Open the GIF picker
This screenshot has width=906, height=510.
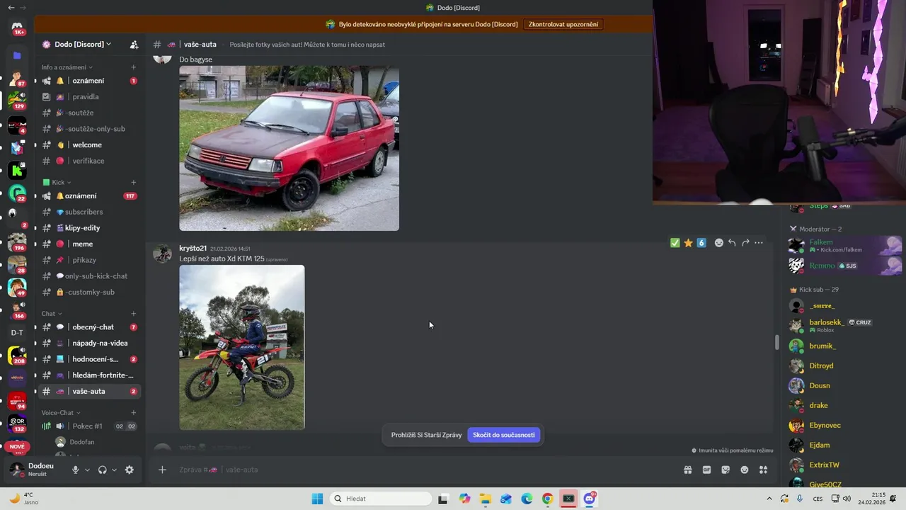click(706, 470)
